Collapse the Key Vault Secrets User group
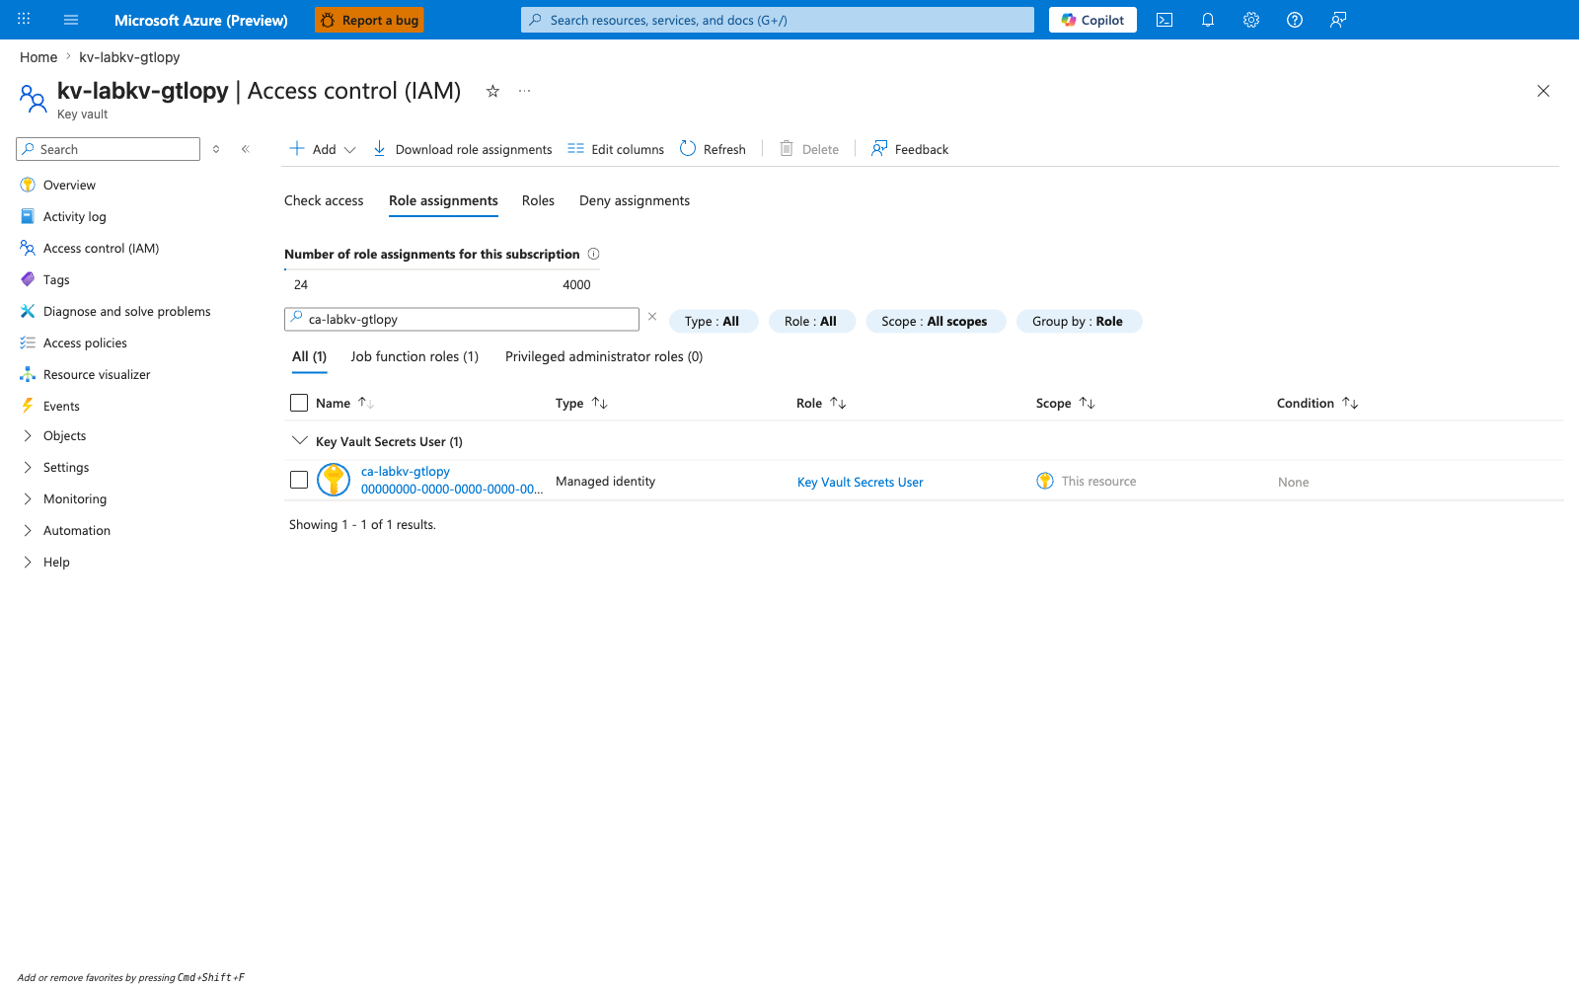Screen dimensions: 1579x987 point(300,441)
